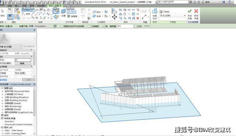Select the Ellipse draw tool
Screen dimensions: 236x136
(x=37, y=18)
